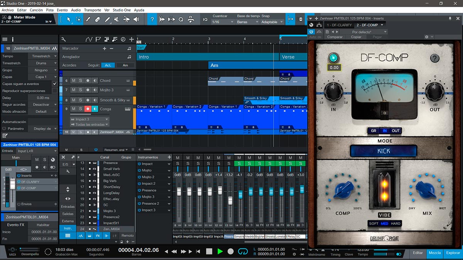Viewport: 463px width, 260px height.
Task: Switch to the Mezcla view tab
Action: click(435, 253)
